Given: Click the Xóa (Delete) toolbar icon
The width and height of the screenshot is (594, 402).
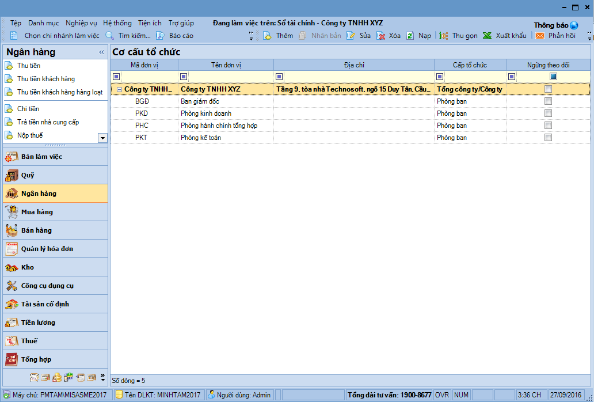Looking at the screenshot, I should 380,36.
